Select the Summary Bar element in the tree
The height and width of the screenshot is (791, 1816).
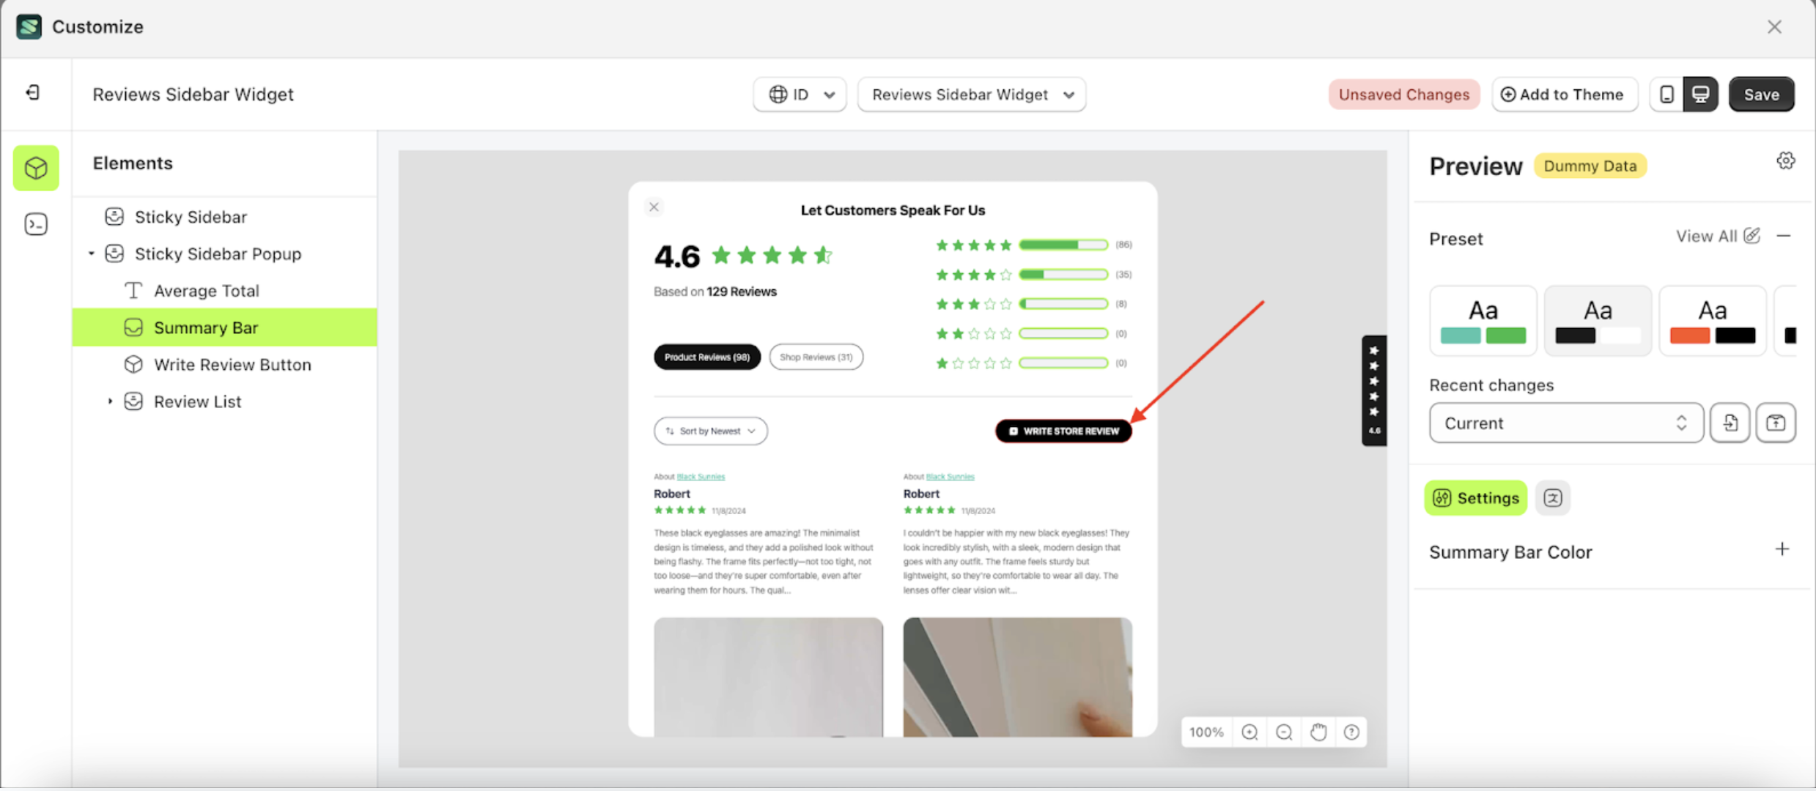[x=206, y=327]
